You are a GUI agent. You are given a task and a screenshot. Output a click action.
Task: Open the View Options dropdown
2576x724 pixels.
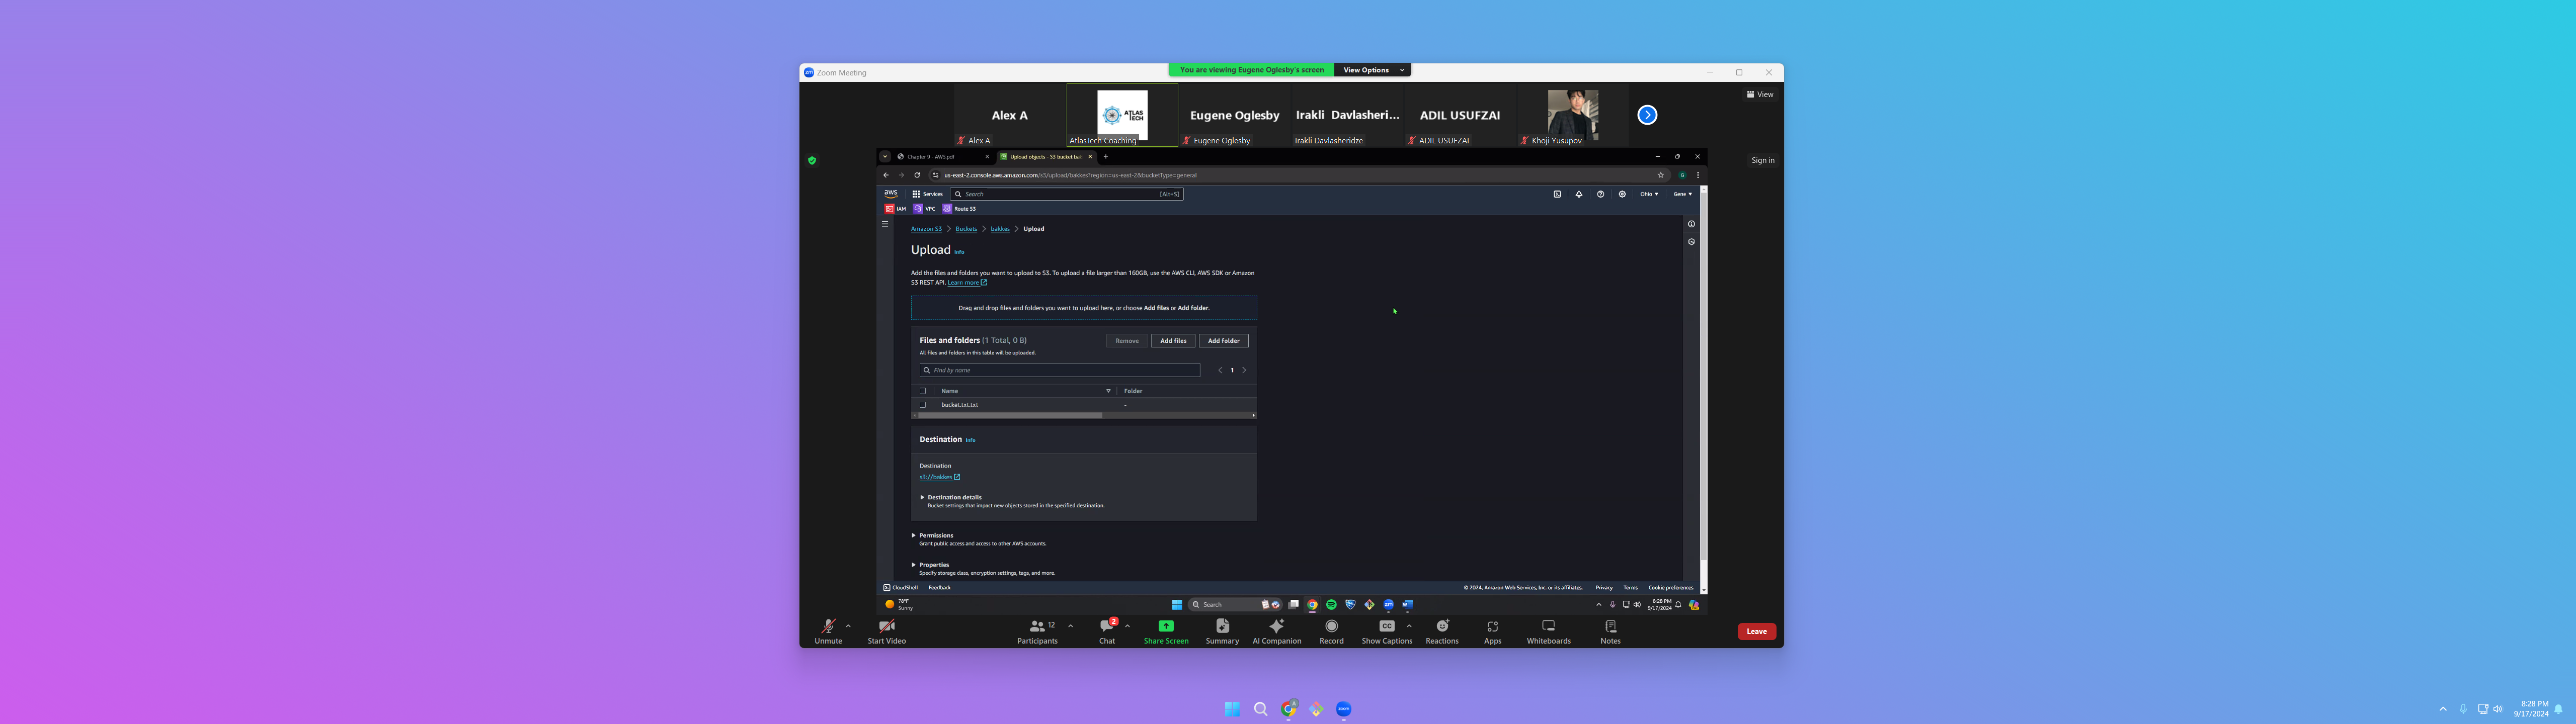point(1372,70)
